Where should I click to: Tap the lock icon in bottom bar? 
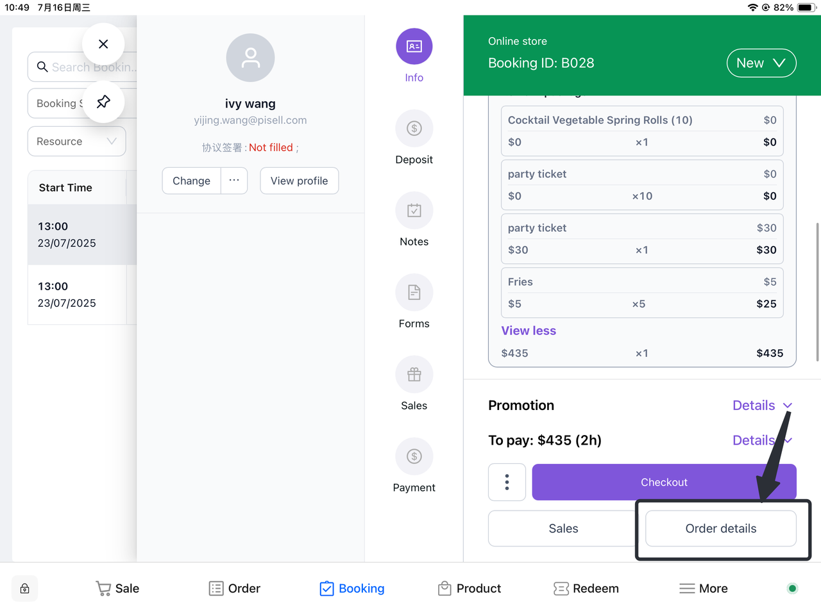(x=24, y=589)
